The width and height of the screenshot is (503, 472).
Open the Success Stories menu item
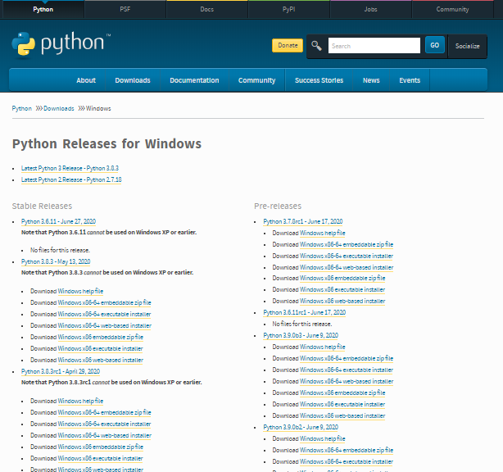coord(319,80)
